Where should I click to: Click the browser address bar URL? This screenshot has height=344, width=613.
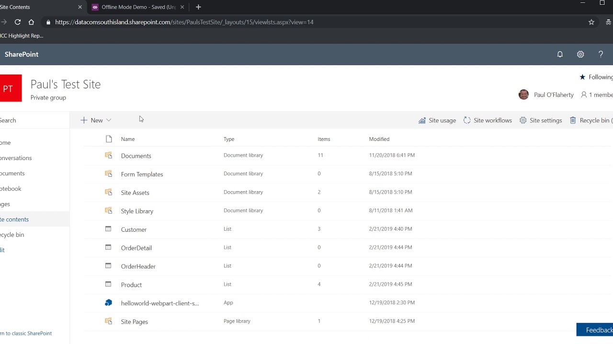click(x=184, y=22)
